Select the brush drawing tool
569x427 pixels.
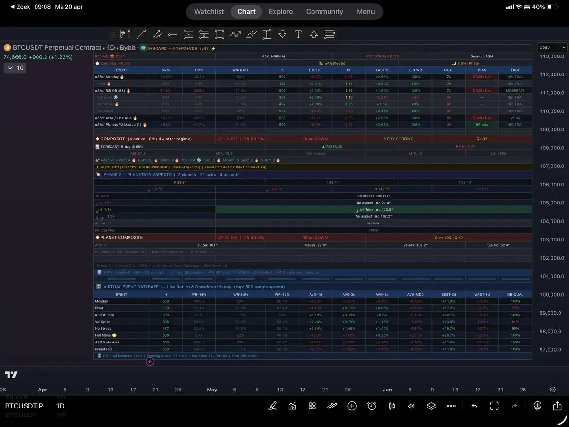tap(251, 34)
